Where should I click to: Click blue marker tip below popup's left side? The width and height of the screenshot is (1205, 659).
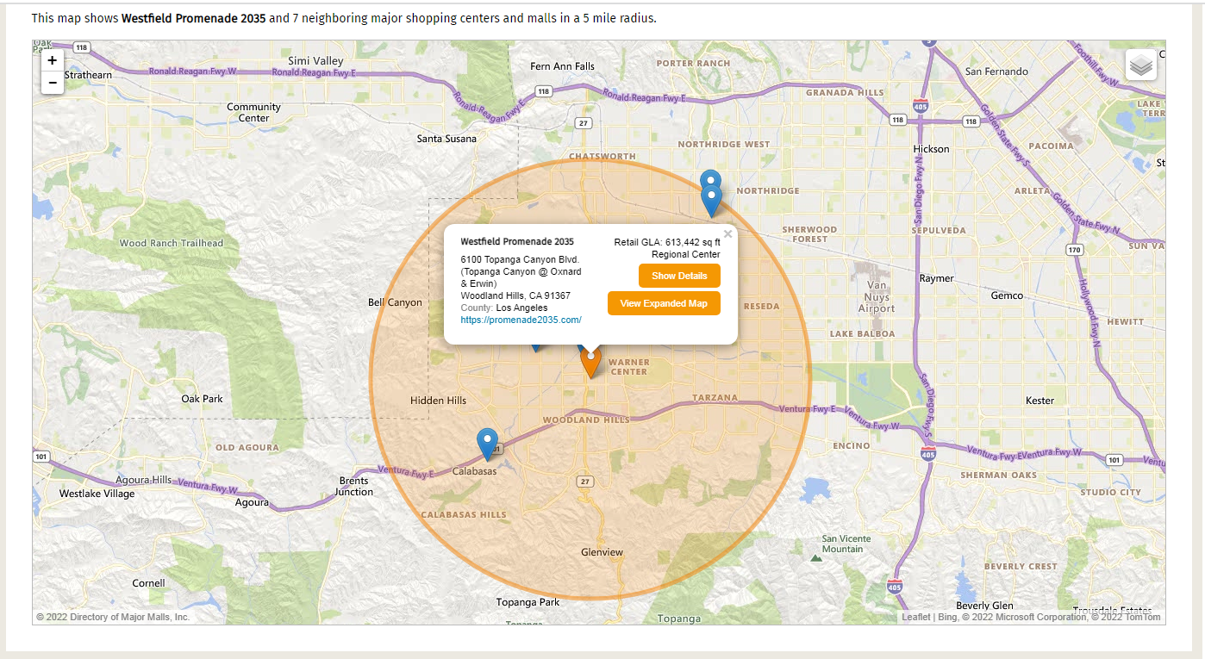tap(535, 348)
